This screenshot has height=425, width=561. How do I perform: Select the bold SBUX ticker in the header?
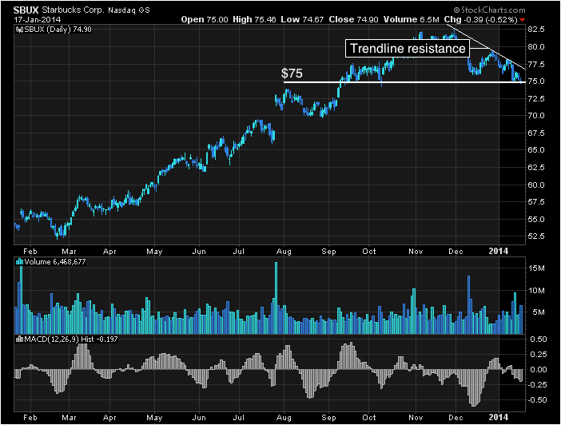[x=26, y=10]
